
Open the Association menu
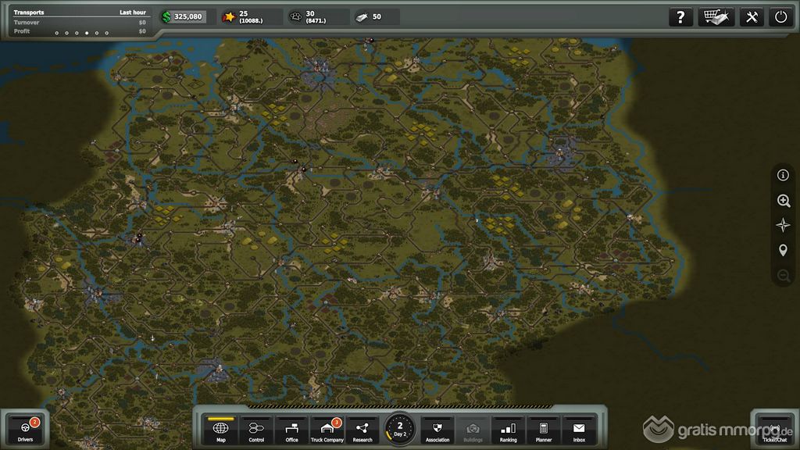[437, 430]
